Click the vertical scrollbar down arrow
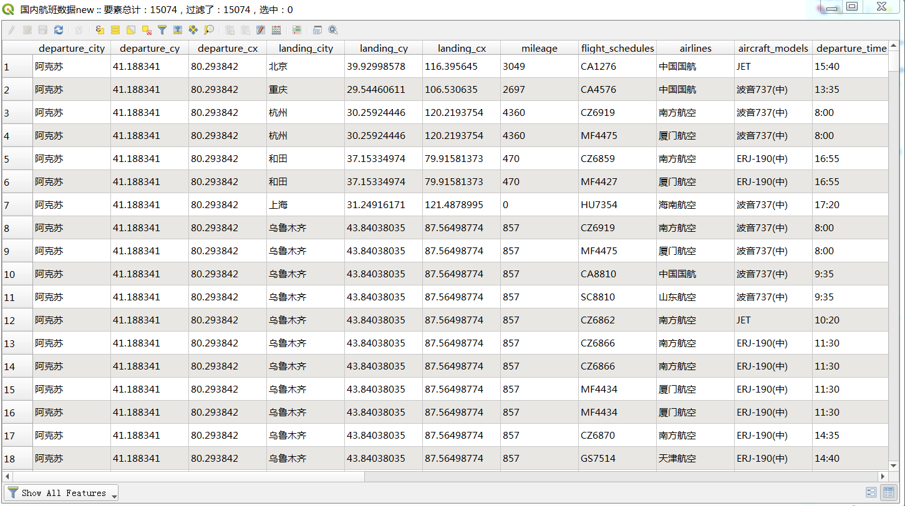905x506 pixels. (x=894, y=465)
